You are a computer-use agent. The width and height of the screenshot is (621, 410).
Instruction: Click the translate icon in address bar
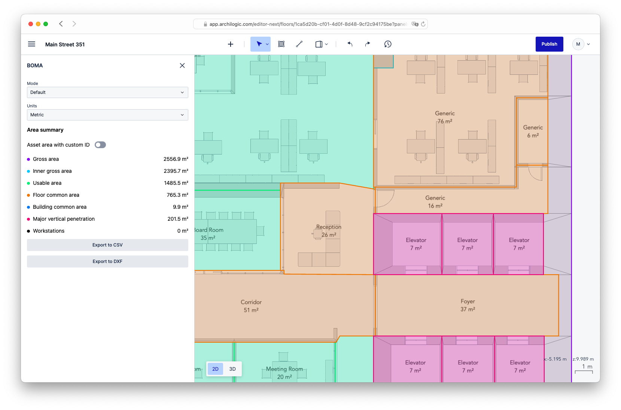[415, 24]
